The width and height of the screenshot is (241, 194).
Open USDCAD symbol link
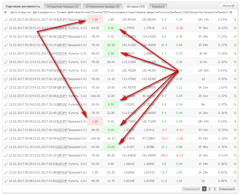(x=62, y=147)
